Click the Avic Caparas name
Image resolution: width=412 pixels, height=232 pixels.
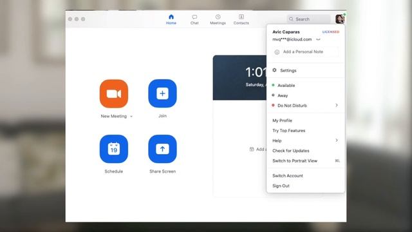286,32
